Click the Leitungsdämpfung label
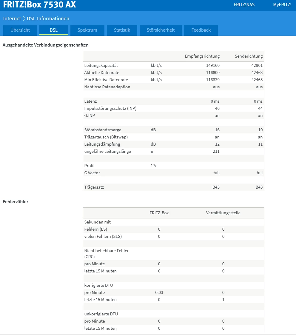Image resolution: width=296 pixels, height=336 pixels. click(102, 144)
